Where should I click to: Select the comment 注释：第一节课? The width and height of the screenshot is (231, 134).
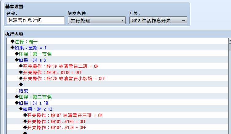pos(117,54)
